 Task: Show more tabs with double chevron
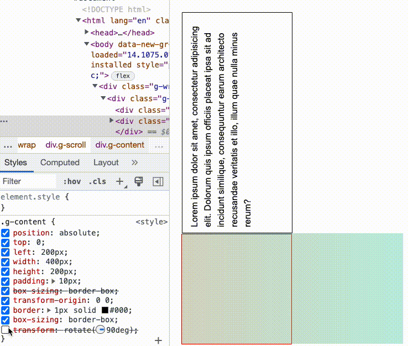click(134, 162)
